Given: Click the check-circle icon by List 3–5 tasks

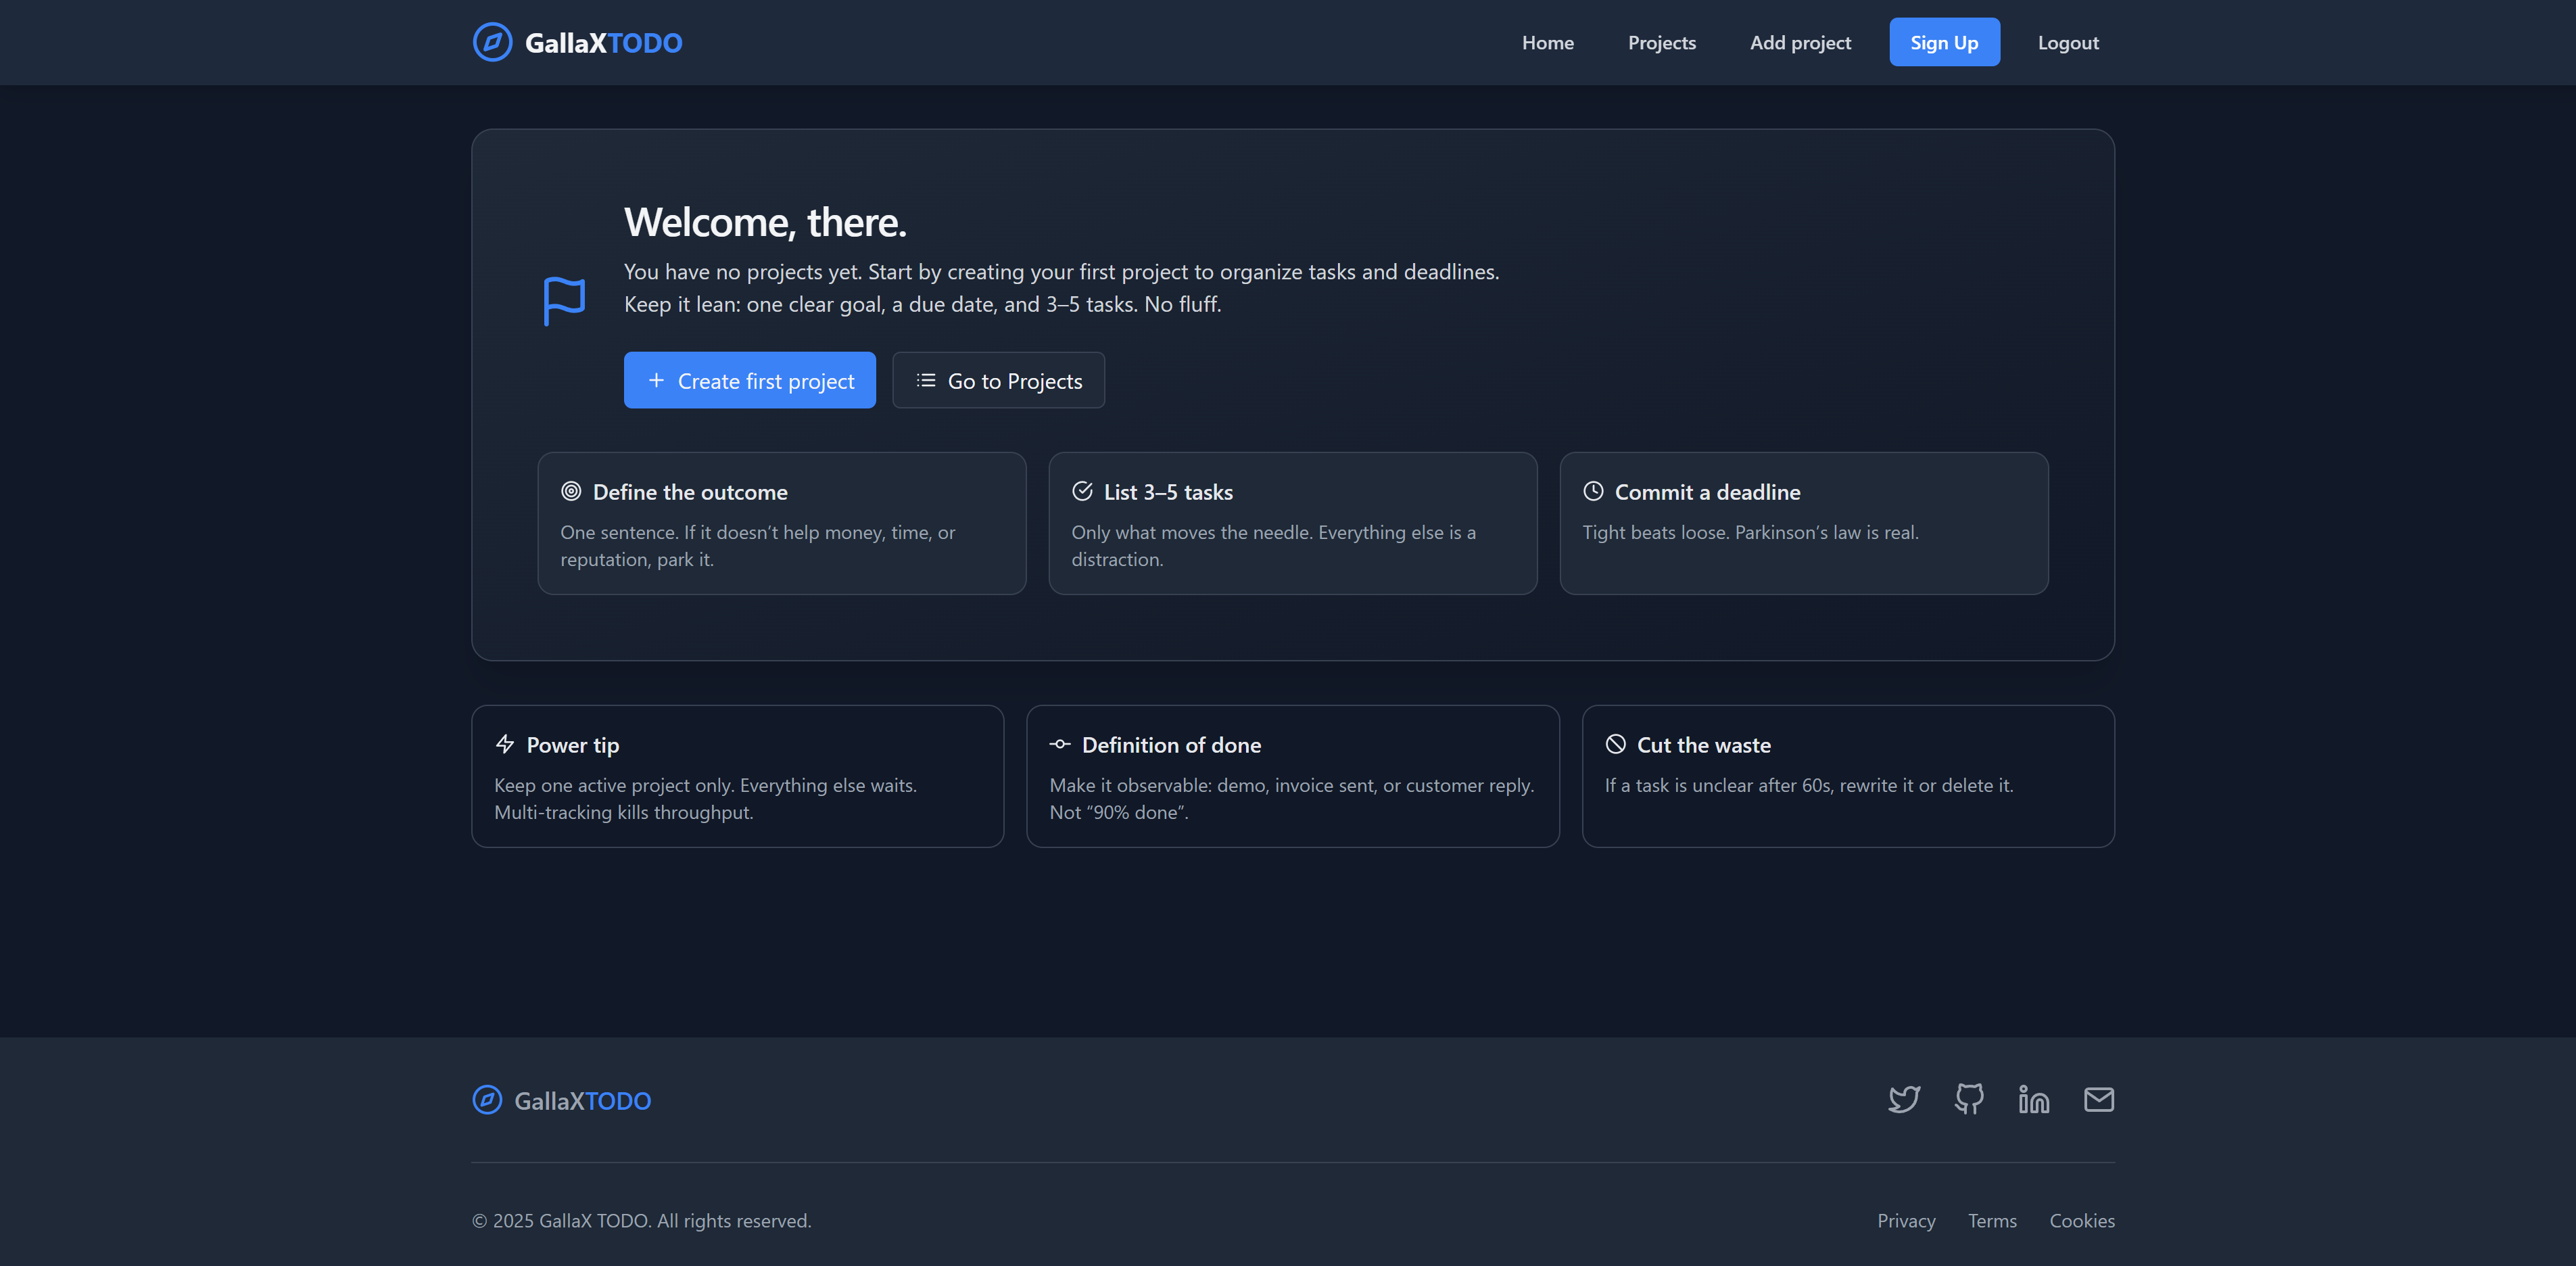Looking at the screenshot, I should tap(1082, 491).
